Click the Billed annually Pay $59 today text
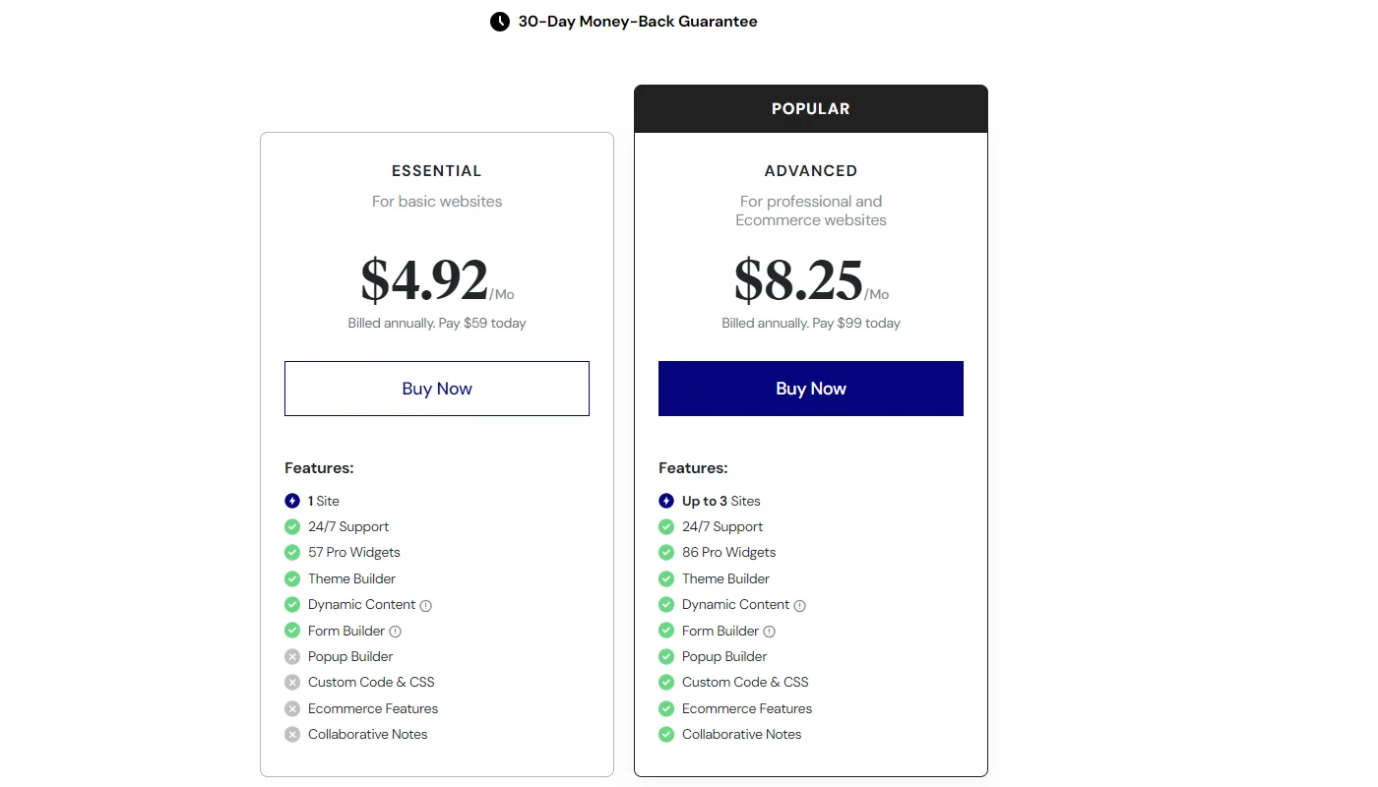Screen dimensions: 1378x787 [437, 323]
